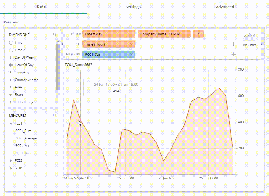269x196 pixels.
Task: Click the Measures search magnifier icon
Action: [55, 115]
